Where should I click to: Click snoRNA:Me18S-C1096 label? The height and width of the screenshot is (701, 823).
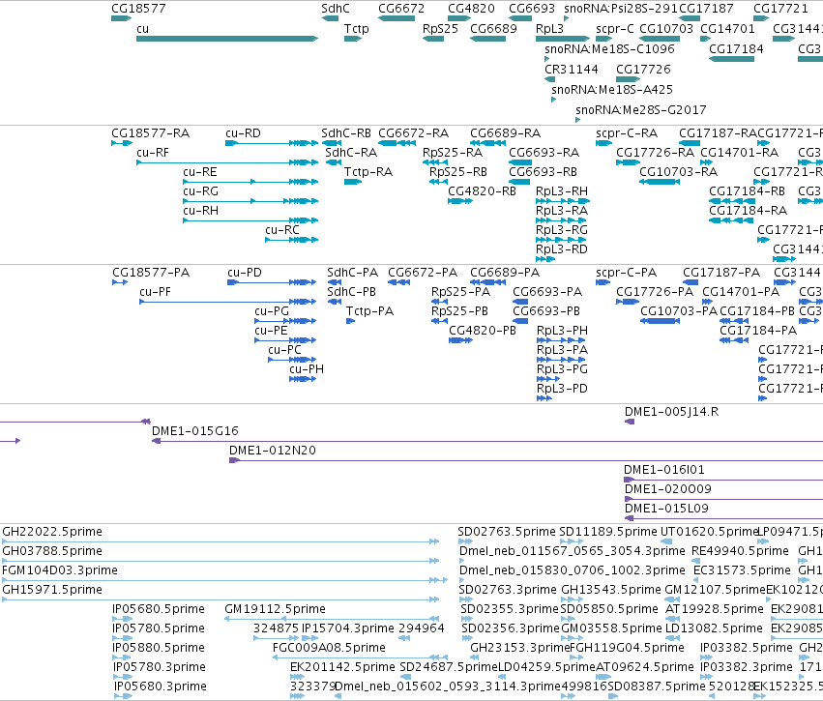pyautogui.click(x=609, y=48)
